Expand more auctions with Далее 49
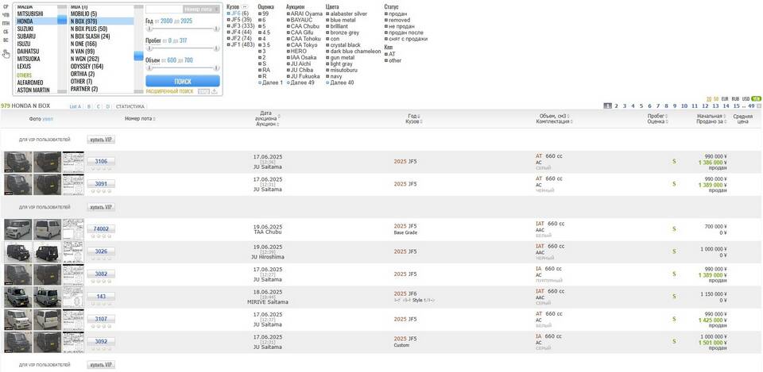 click(x=300, y=82)
